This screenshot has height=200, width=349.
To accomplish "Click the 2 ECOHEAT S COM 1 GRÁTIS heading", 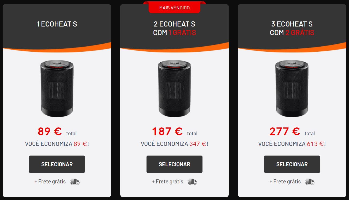I will coord(174,28).
